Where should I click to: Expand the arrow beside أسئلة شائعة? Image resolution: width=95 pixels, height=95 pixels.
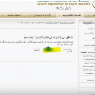tap(2, 15)
